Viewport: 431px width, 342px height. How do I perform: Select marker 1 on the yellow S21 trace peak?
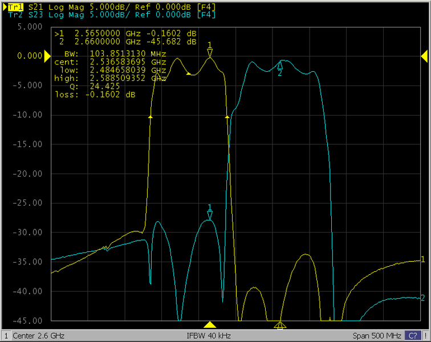pyautogui.click(x=210, y=52)
